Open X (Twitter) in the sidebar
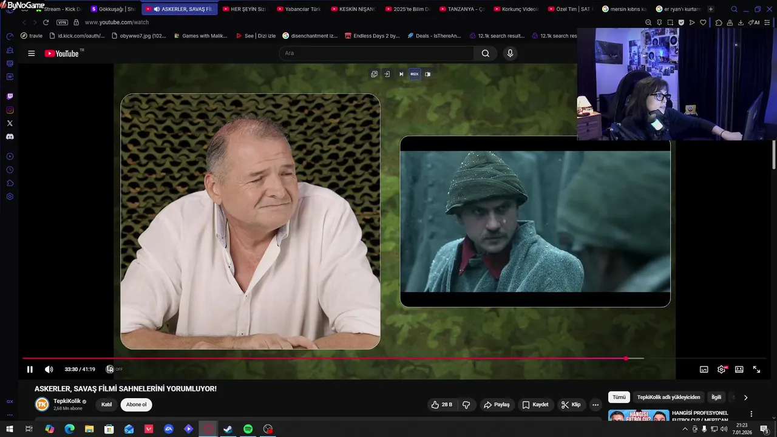 (x=10, y=123)
